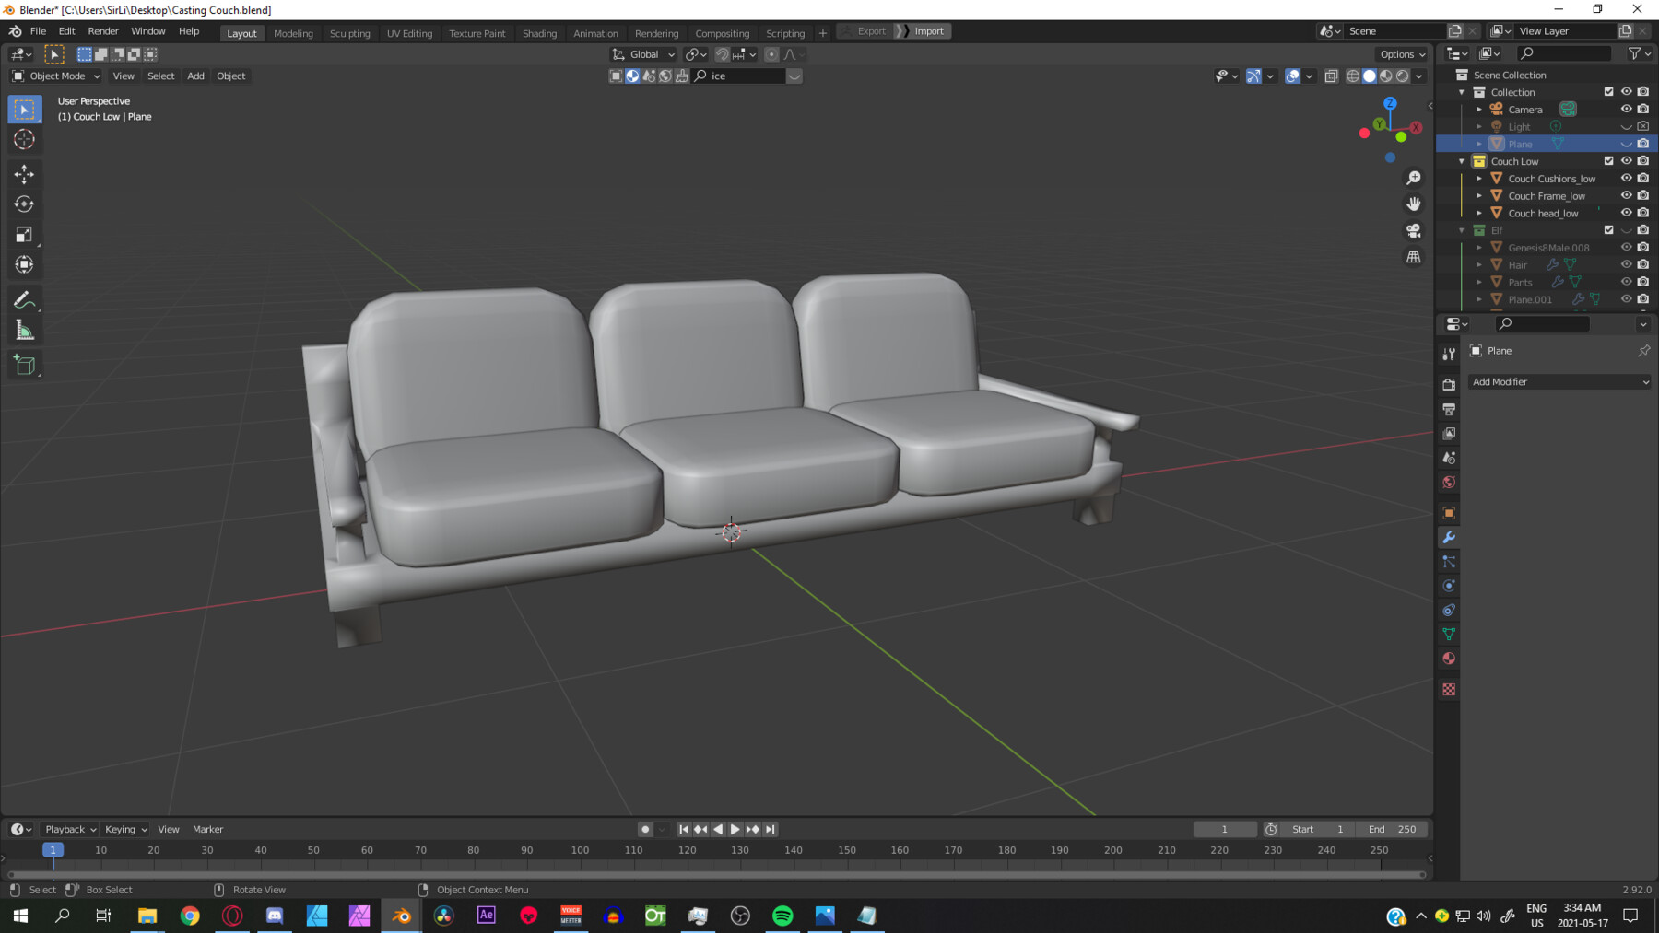This screenshot has height=933, width=1659.
Task: Hide Couch Cushions_low in the viewport
Action: coord(1626,179)
